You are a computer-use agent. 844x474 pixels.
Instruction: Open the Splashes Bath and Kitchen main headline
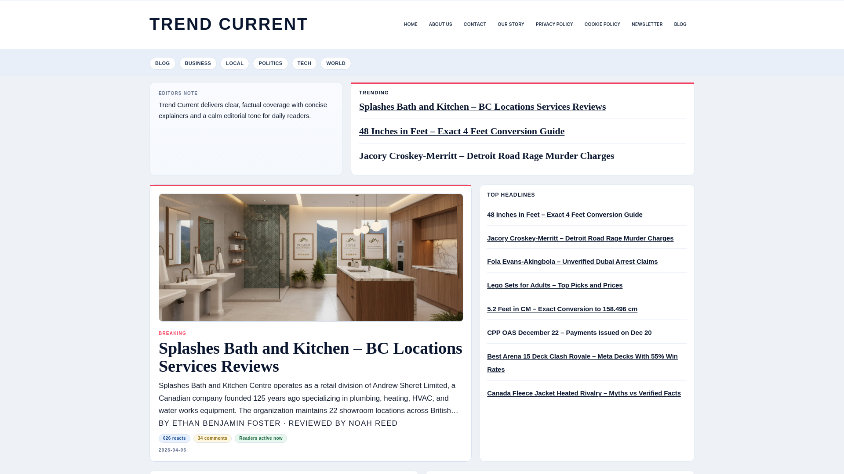point(310,357)
